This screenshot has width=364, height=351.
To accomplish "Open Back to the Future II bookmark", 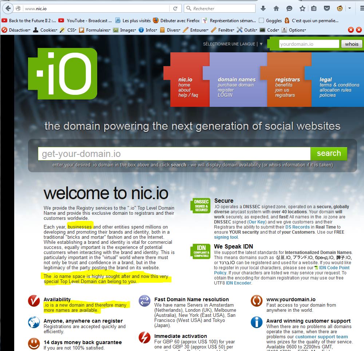I will tap(28, 21).
